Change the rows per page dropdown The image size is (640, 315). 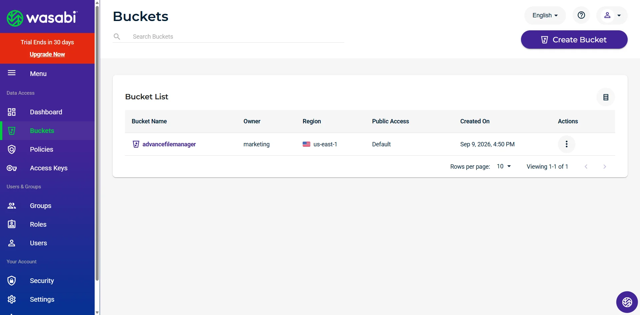tap(504, 166)
